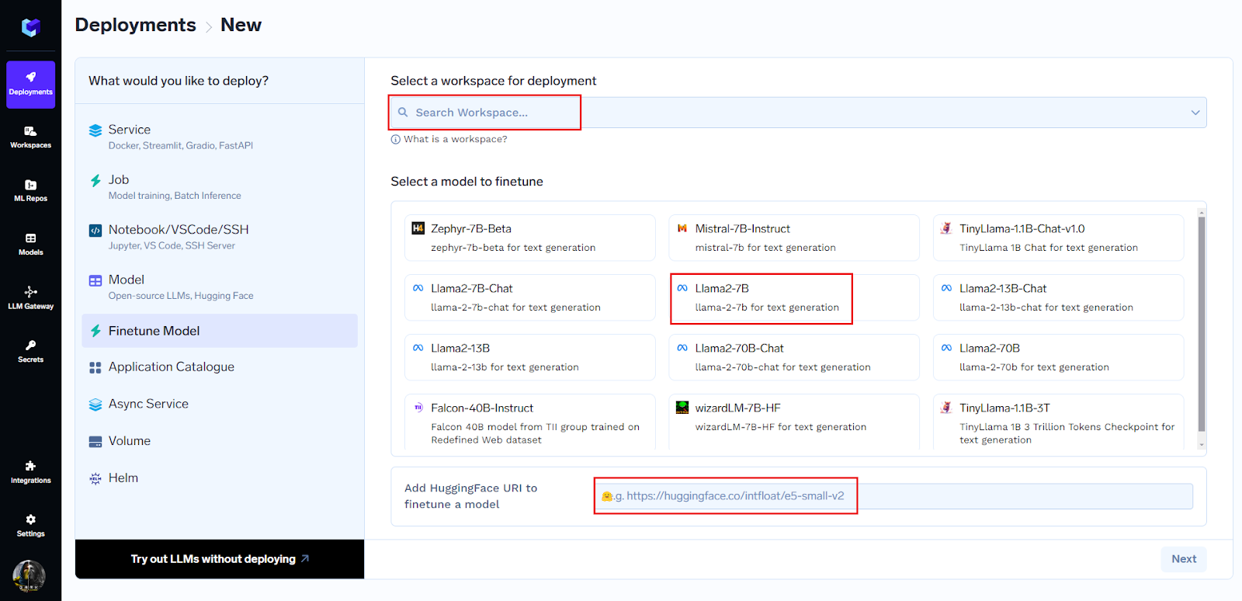Select the Service deployment option
The image size is (1242, 601).
tap(220, 137)
